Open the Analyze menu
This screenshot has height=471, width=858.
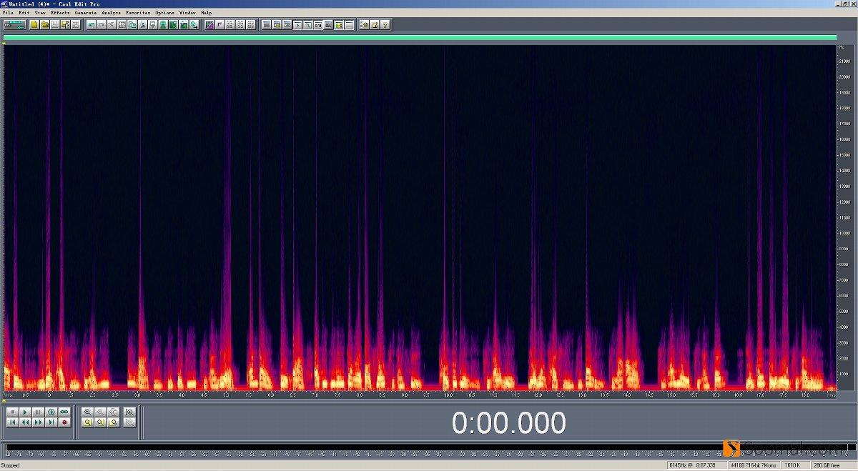[x=111, y=13]
